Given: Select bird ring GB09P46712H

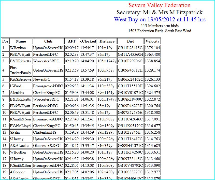Looking at the screenshot, I should 131,70.
